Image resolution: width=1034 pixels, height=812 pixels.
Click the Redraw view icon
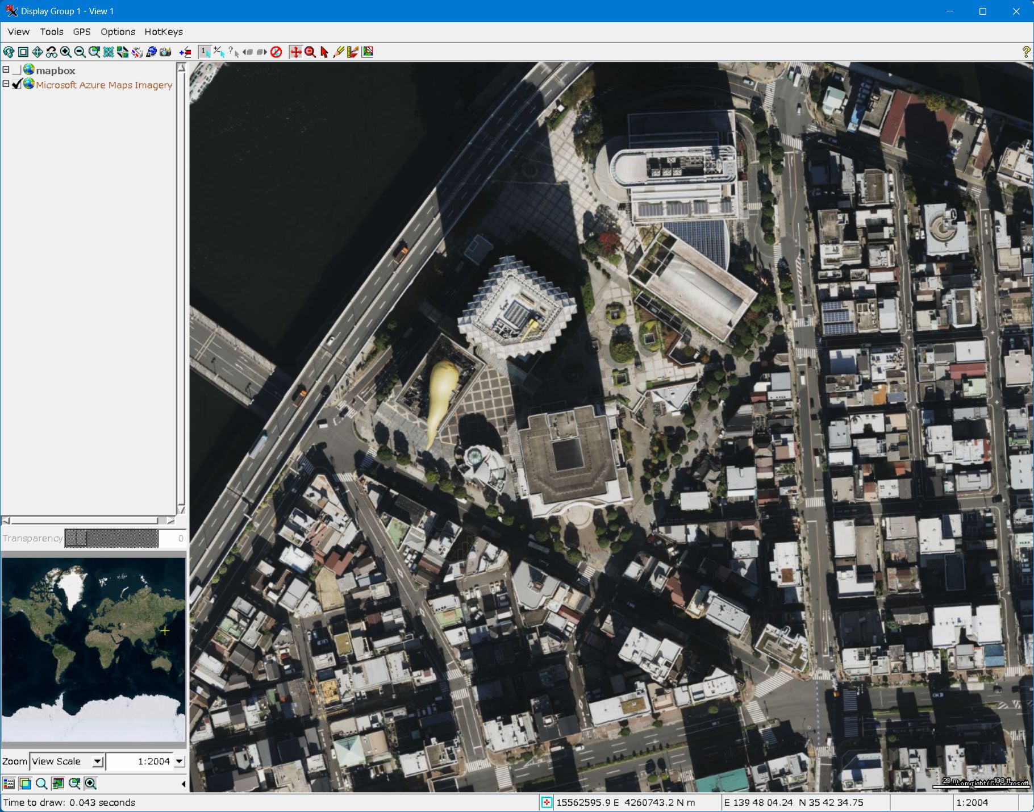coord(9,52)
